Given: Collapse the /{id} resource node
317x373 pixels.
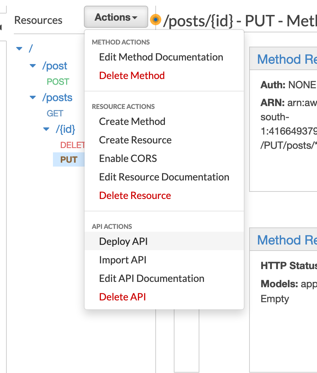Looking at the screenshot, I should (46, 129).
